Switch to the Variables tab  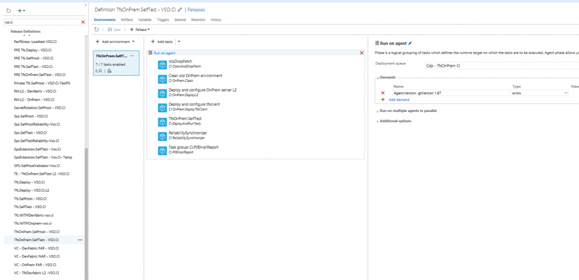coord(145,20)
